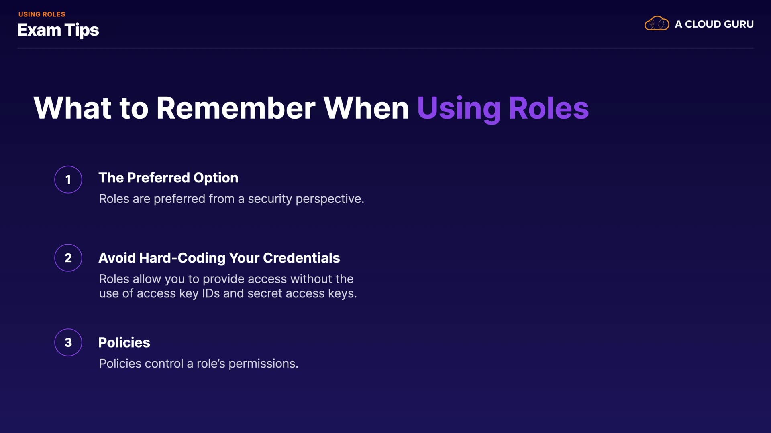
Task: Click the word "Remember" in the headline
Action: [x=236, y=108]
